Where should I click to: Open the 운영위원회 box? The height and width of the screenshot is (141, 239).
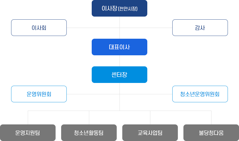click(x=39, y=94)
